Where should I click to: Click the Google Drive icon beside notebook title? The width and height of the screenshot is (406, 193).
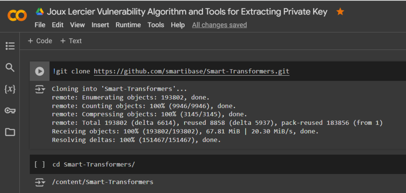coord(40,11)
